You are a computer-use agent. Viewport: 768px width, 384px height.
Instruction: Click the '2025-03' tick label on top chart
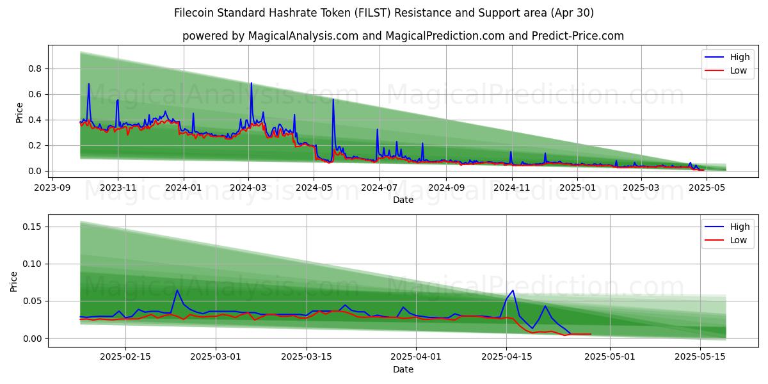[641, 188]
